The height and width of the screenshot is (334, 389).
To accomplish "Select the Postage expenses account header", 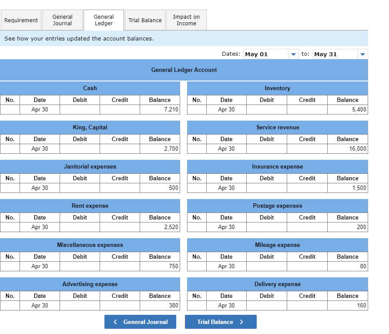I will pos(277,206).
